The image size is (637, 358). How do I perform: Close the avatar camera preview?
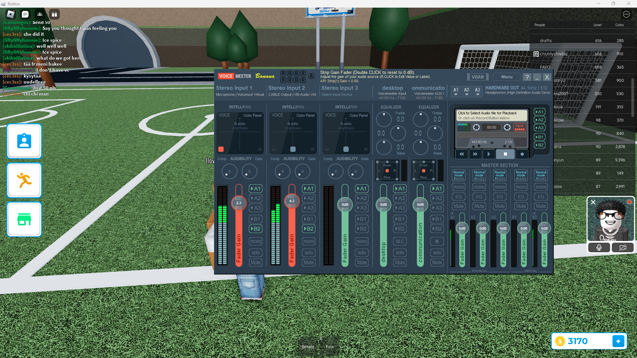click(x=593, y=202)
